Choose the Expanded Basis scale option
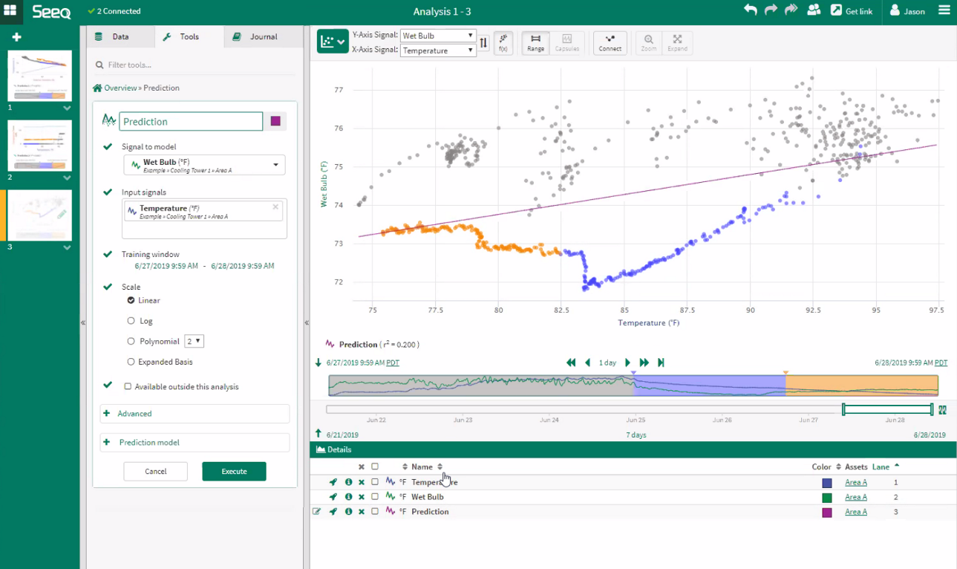The width and height of the screenshot is (957, 569). tap(131, 362)
